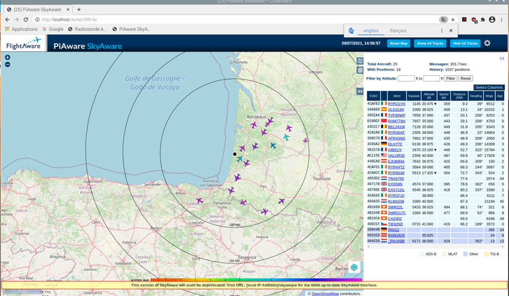This screenshot has height=296, width=509.
Task: Focus the maximum altitude filter field
Action: coord(431,78)
